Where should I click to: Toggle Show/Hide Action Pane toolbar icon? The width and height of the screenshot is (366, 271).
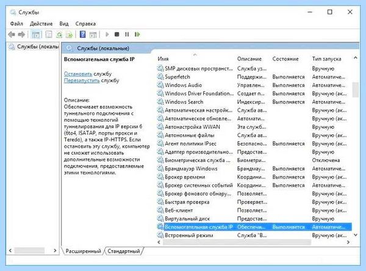point(93,35)
